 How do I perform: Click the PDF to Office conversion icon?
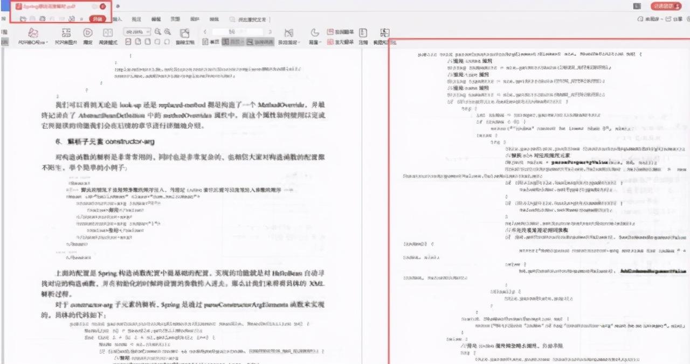coord(32,32)
